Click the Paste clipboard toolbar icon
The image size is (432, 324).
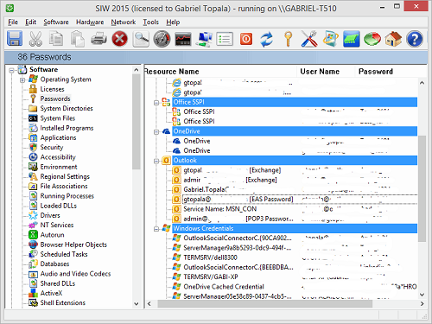click(x=78, y=39)
